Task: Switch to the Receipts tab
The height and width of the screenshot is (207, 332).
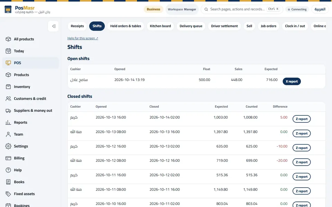Action: [77, 26]
